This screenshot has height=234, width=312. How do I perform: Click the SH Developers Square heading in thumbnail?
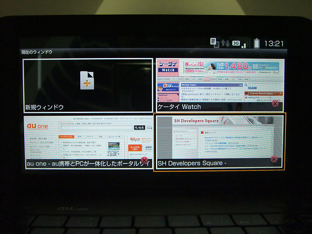tap(196, 121)
